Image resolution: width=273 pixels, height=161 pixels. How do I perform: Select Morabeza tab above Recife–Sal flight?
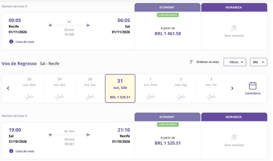[234, 7]
